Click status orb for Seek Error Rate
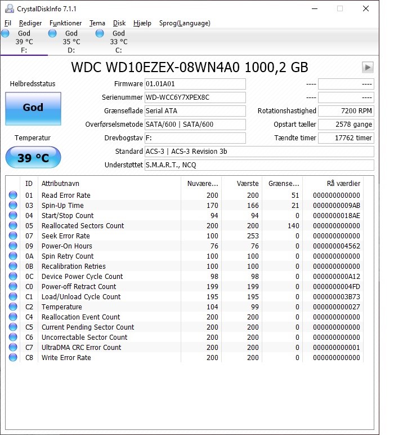Viewport: 394px width, 435px height. coord(13,236)
